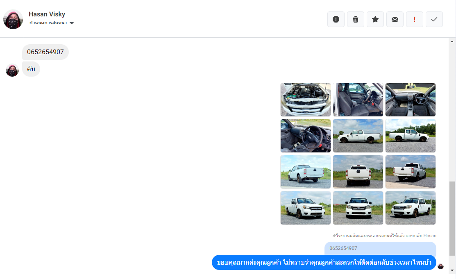Delete conversation using trash icon
Image resolution: width=456 pixels, height=279 pixels.
pos(355,19)
